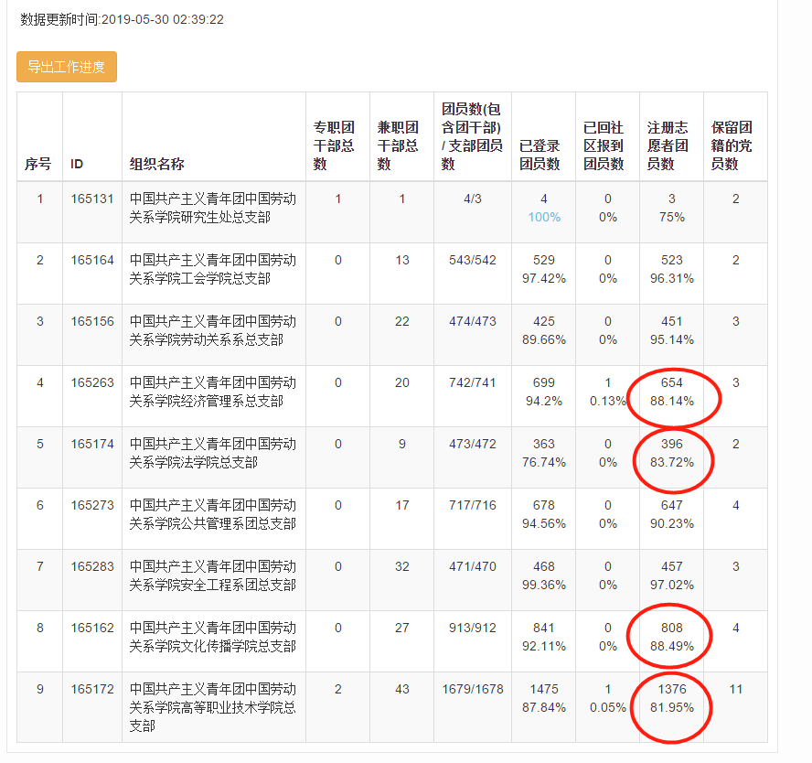
Task: Select the ID cell 165162
Action: pos(92,628)
